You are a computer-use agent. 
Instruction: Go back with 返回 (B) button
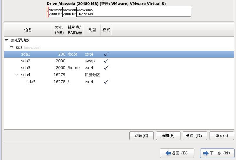pos(177,153)
